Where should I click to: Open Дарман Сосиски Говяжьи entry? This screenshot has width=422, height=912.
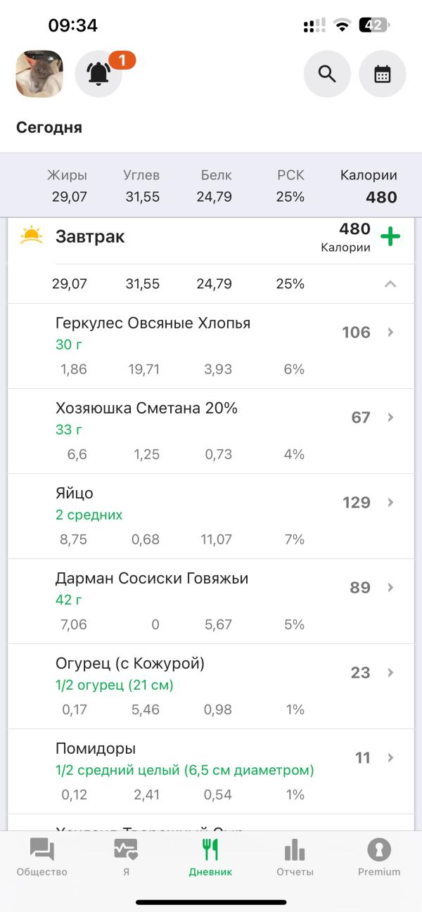pyautogui.click(x=152, y=579)
